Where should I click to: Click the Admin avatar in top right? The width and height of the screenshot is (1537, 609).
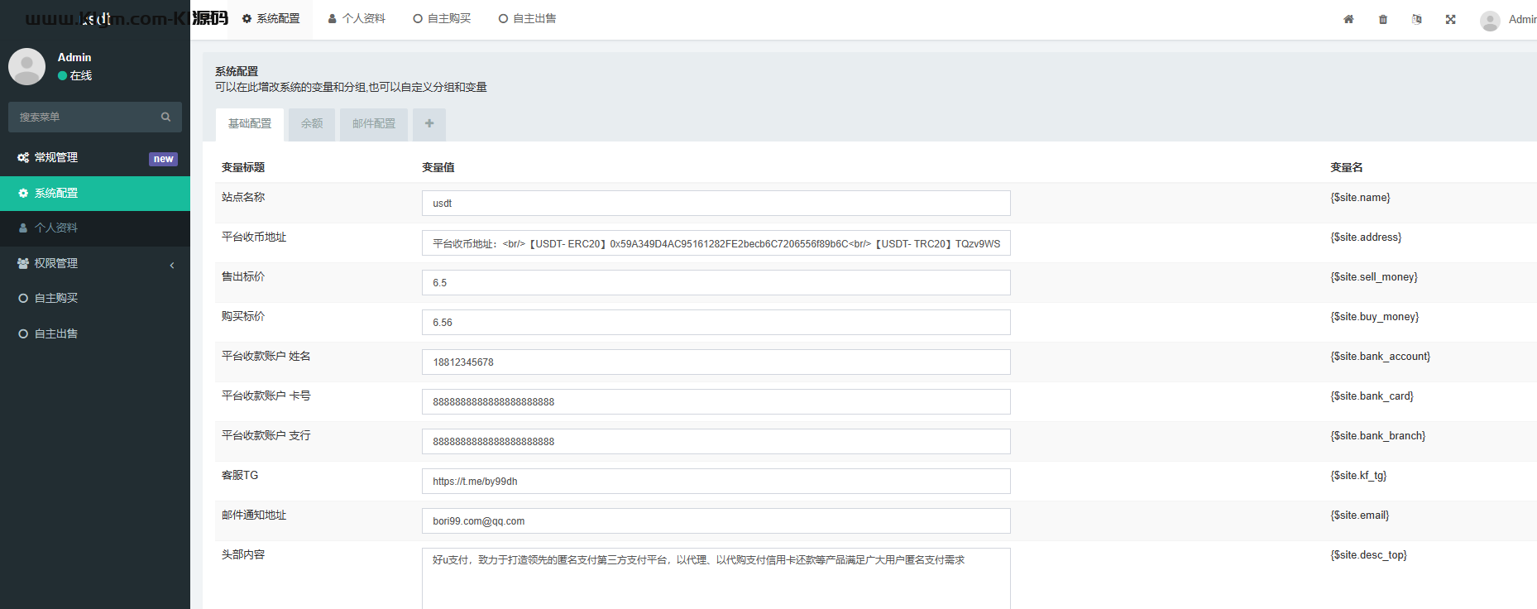click(x=1490, y=21)
